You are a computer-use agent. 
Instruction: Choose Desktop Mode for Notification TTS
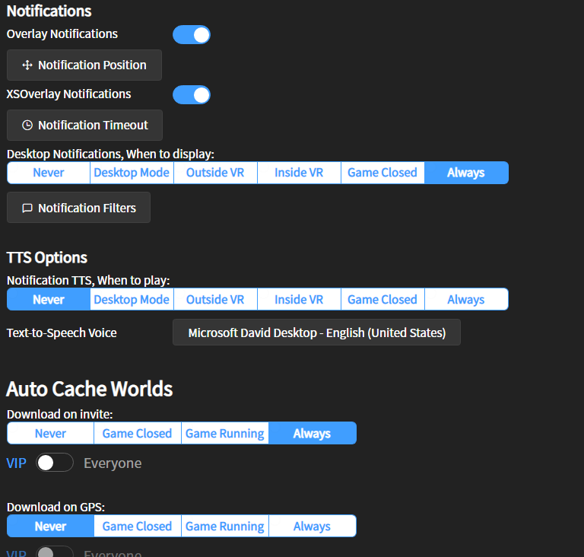pyautogui.click(x=132, y=299)
